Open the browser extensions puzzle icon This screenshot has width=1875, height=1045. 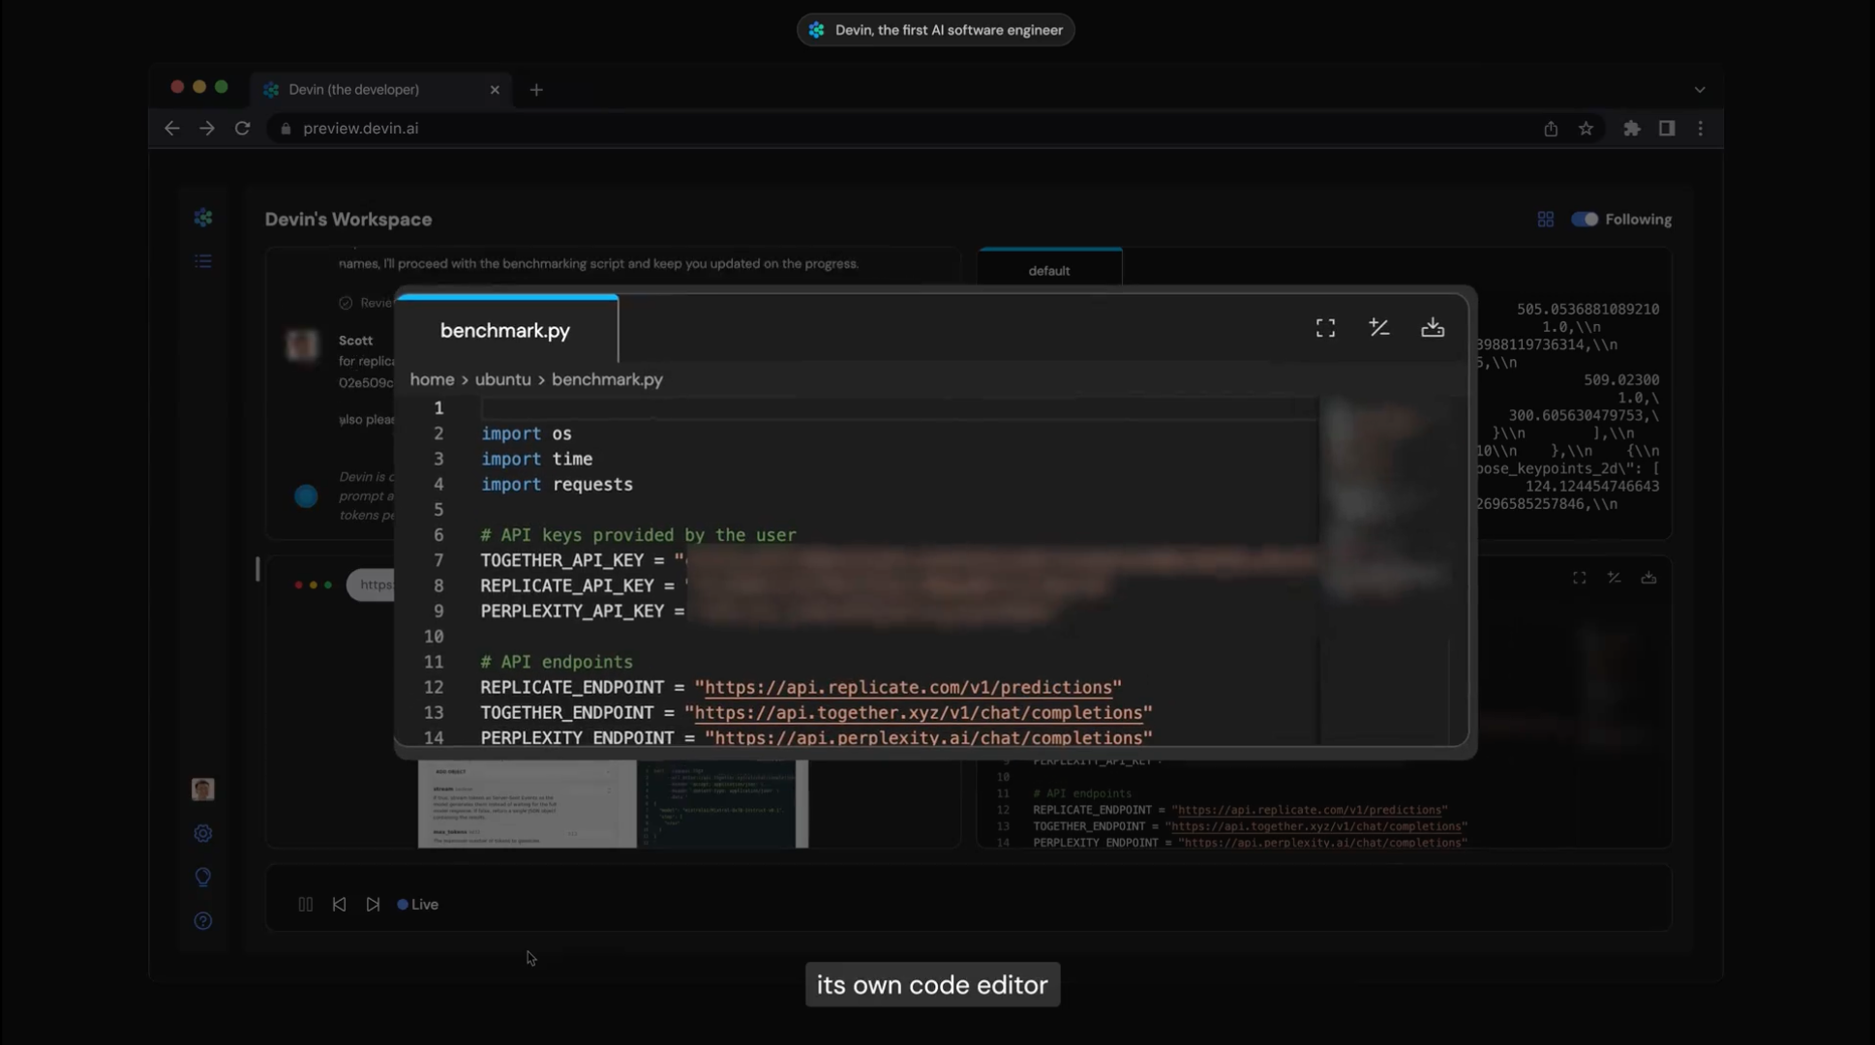1632,128
